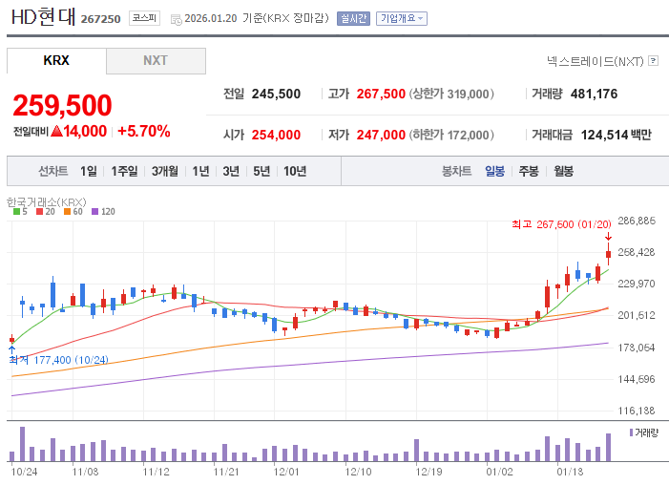
Task: Select the 월봉 monthly candle chart
Action: pyautogui.click(x=563, y=171)
